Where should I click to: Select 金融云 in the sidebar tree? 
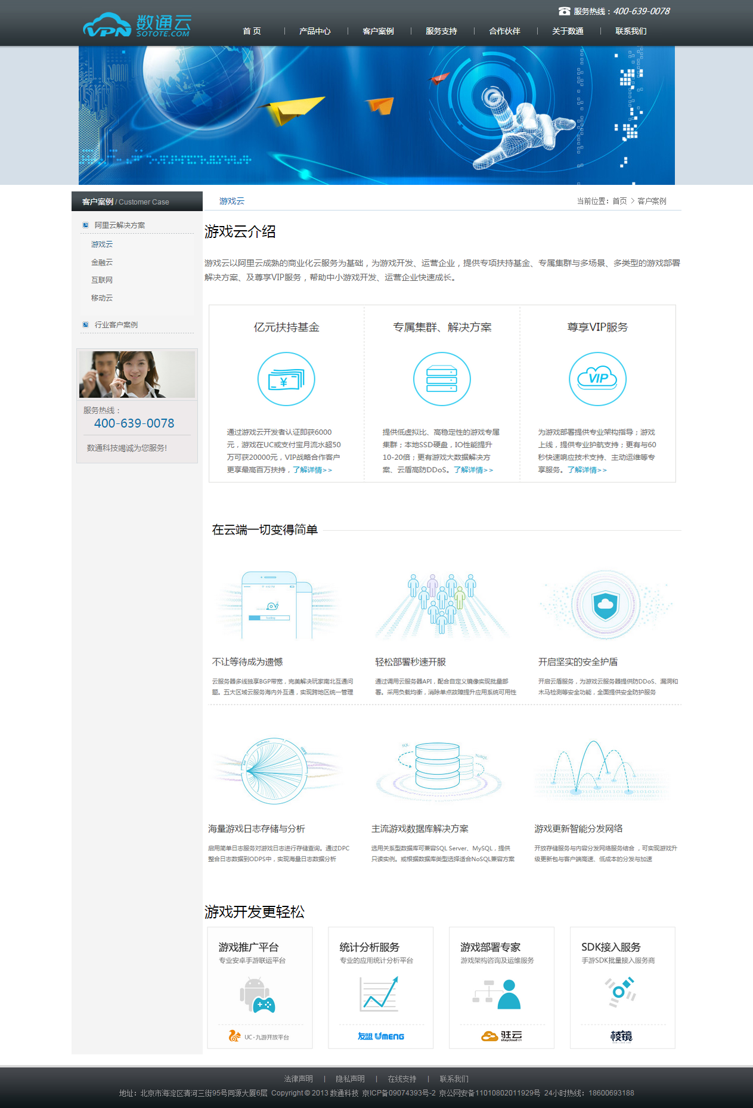tap(102, 262)
